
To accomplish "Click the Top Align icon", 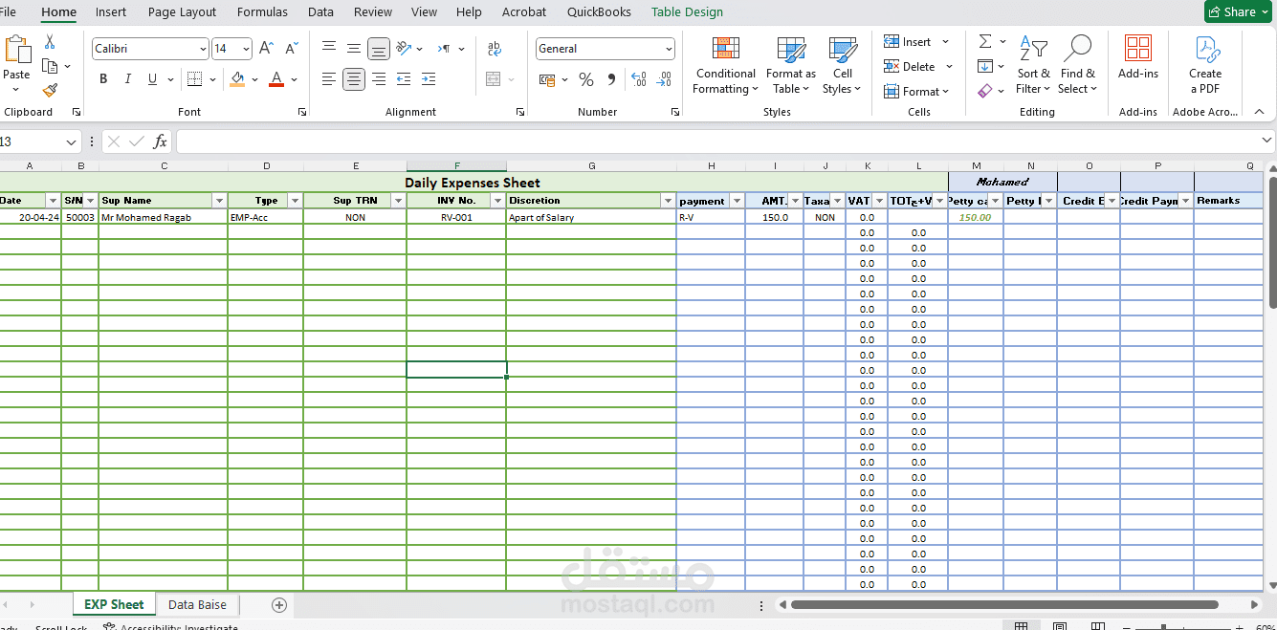I will (x=329, y=49).
